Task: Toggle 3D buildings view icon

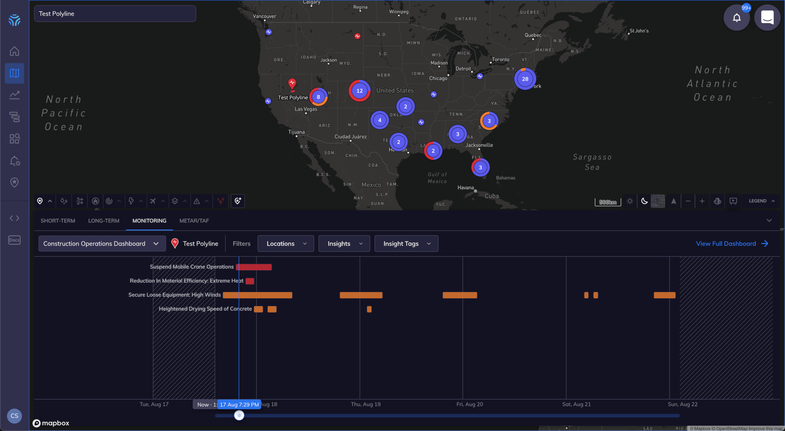Action: 717,201
